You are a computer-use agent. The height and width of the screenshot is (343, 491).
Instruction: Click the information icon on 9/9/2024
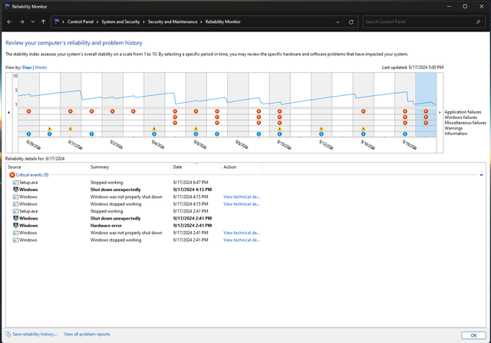tap(259, 134)
